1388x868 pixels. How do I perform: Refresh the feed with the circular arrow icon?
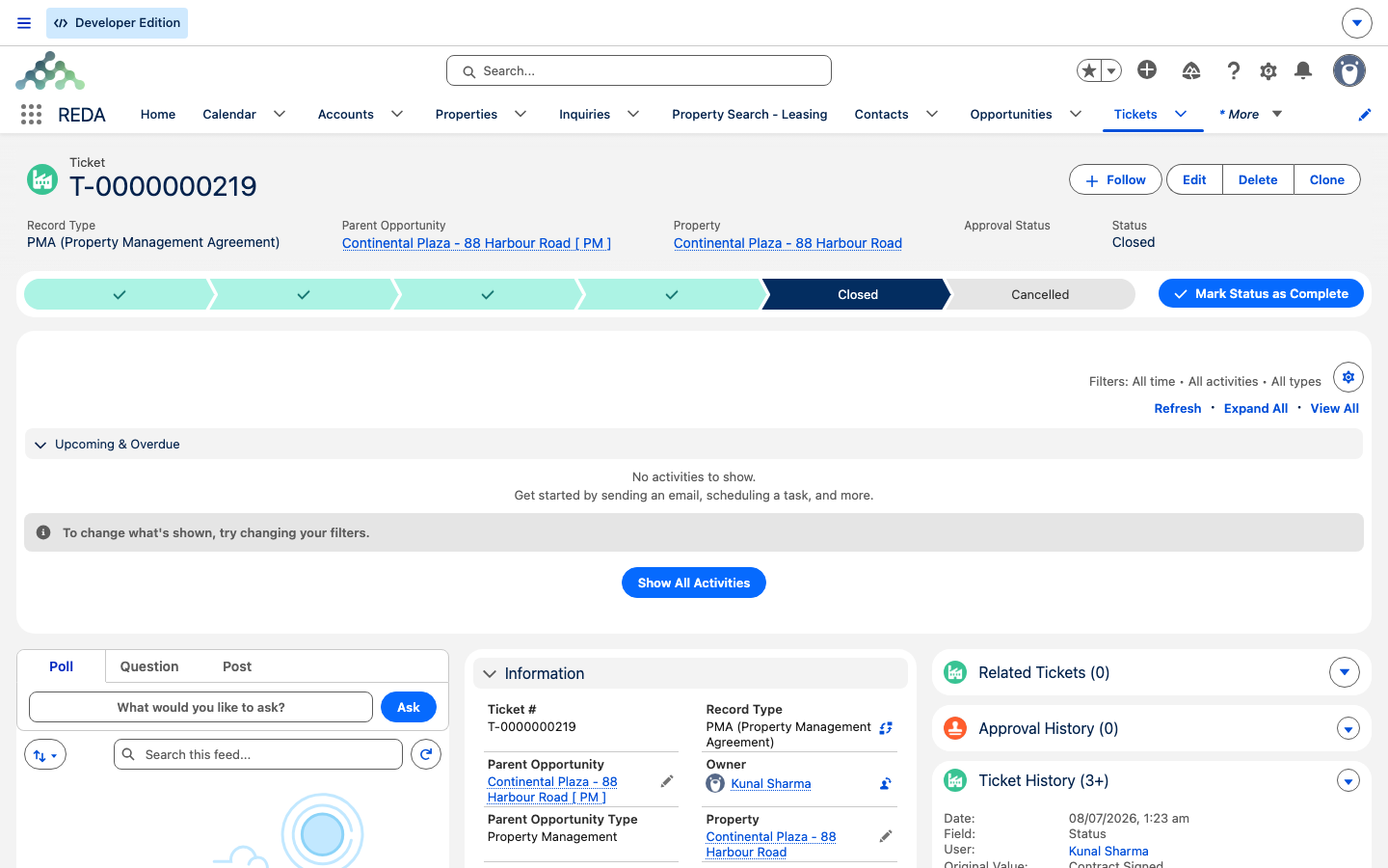(426, 754)
